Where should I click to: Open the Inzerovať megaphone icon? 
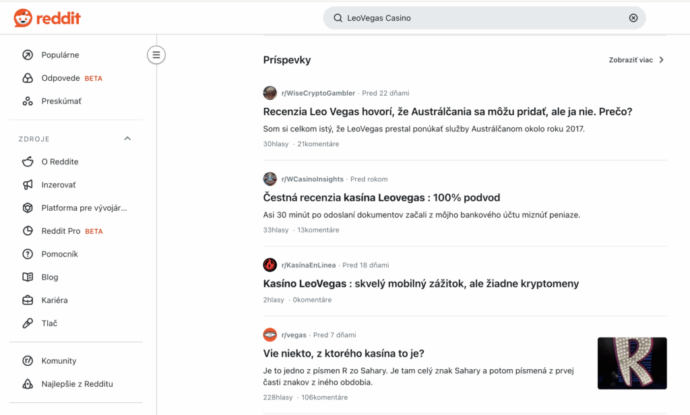pyautogui.click(x=28, y=185)
